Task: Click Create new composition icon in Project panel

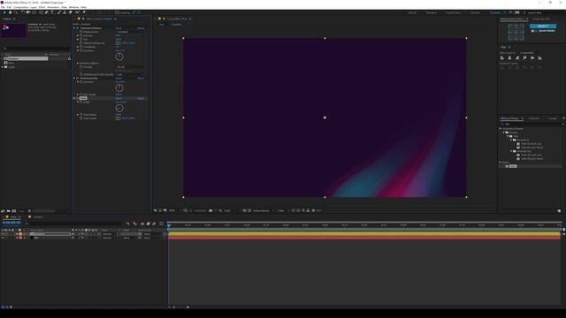Action: (14, 211)
